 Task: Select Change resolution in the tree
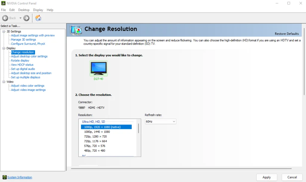[x=23, y=52]
